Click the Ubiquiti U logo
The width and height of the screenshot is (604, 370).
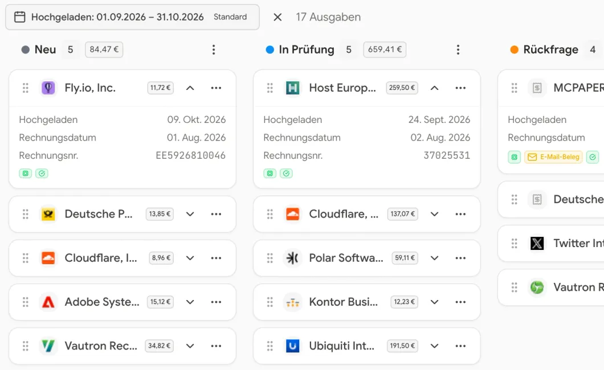293,346
